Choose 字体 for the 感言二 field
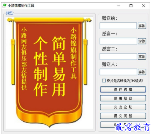 (142, 57)
